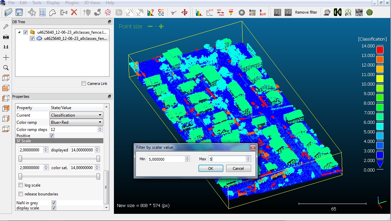Image resolution: width=391 pixels, height=221 pixels.
Task: Click the red 14.000 classification color swatch
Action: (379, 50)
